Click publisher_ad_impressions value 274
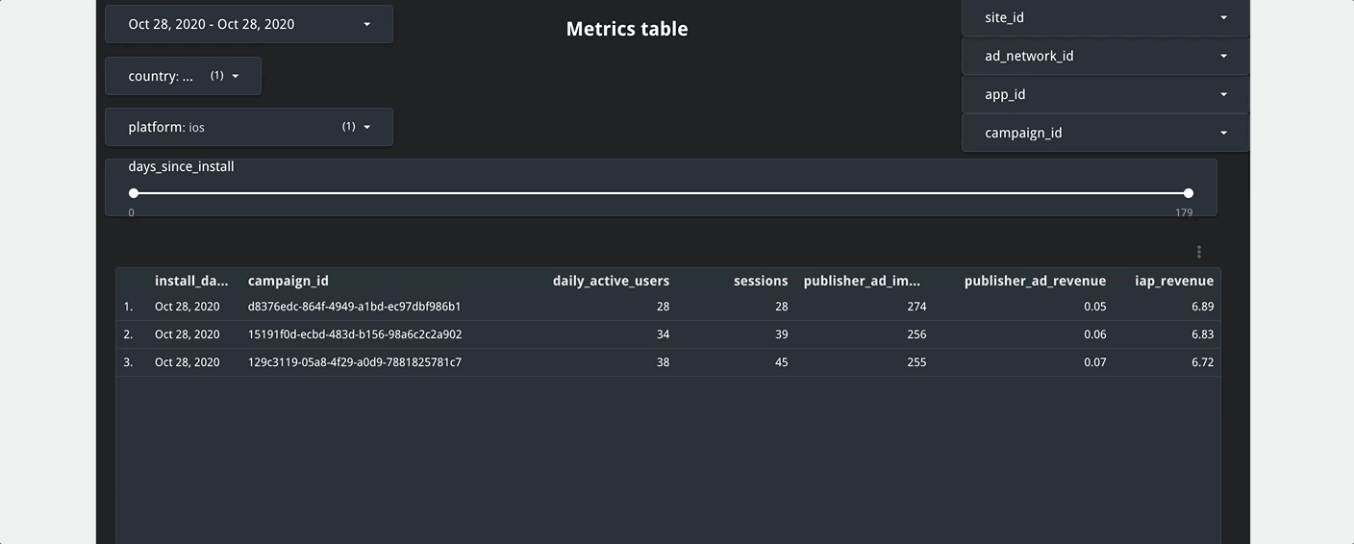 pyautogui.click(x=916, y=307)
